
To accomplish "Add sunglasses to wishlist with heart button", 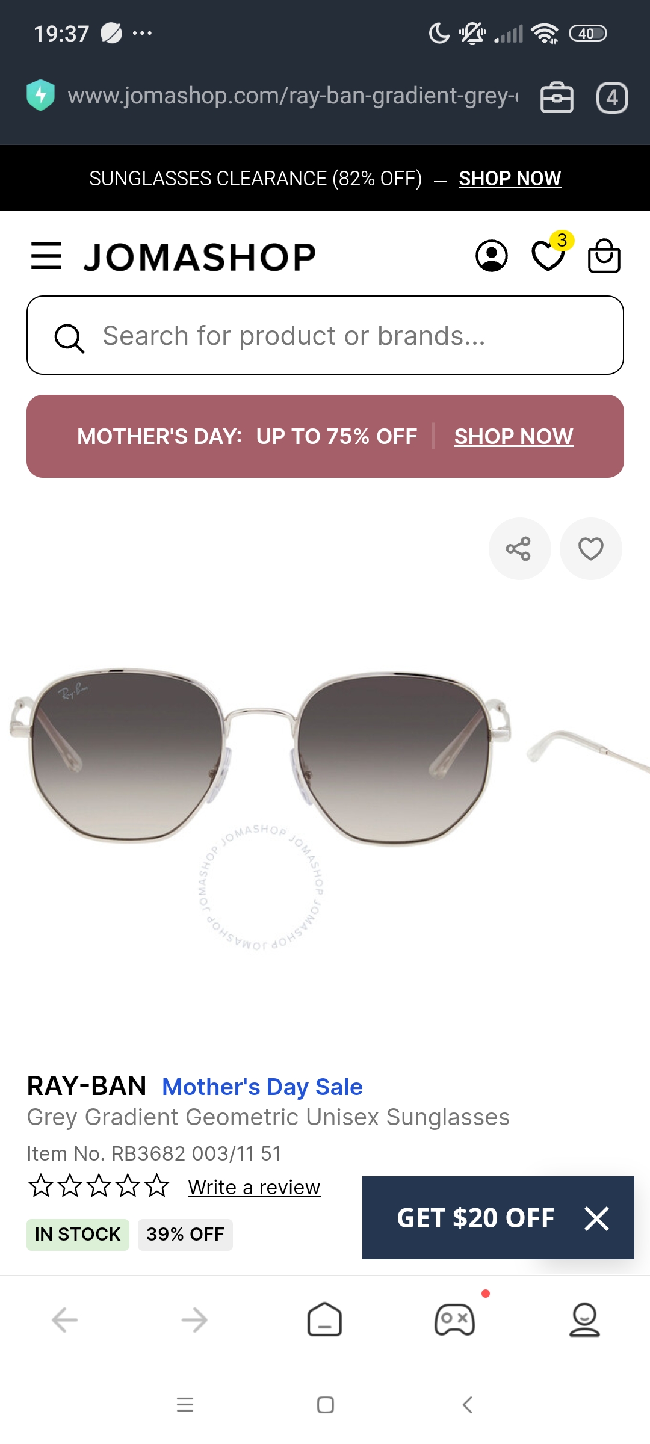I will click(x=591, y=549).
